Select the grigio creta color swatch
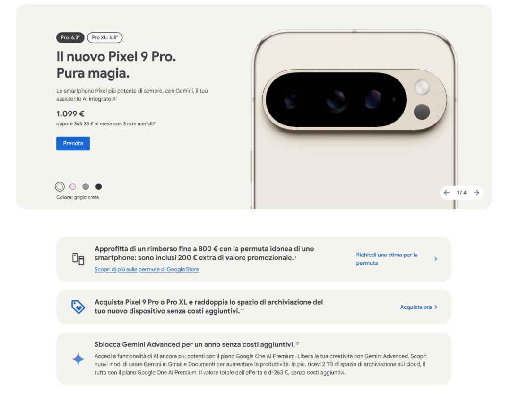 point(60,186)
